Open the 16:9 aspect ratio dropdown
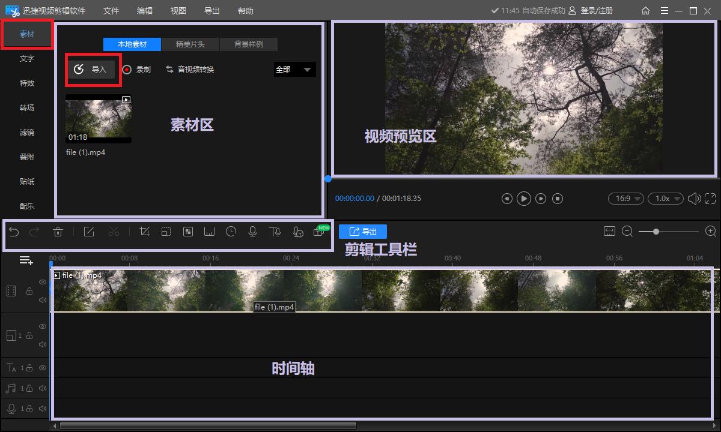The height and width of the screenshot is (432, 721). coord(625,198)
